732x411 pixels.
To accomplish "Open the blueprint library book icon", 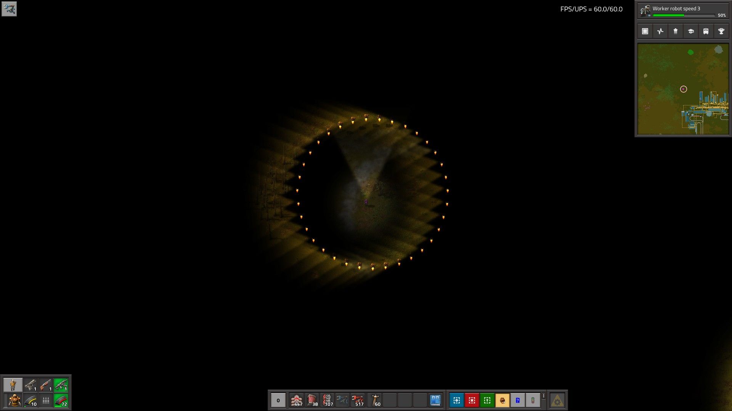I will [x=435, y=400].
